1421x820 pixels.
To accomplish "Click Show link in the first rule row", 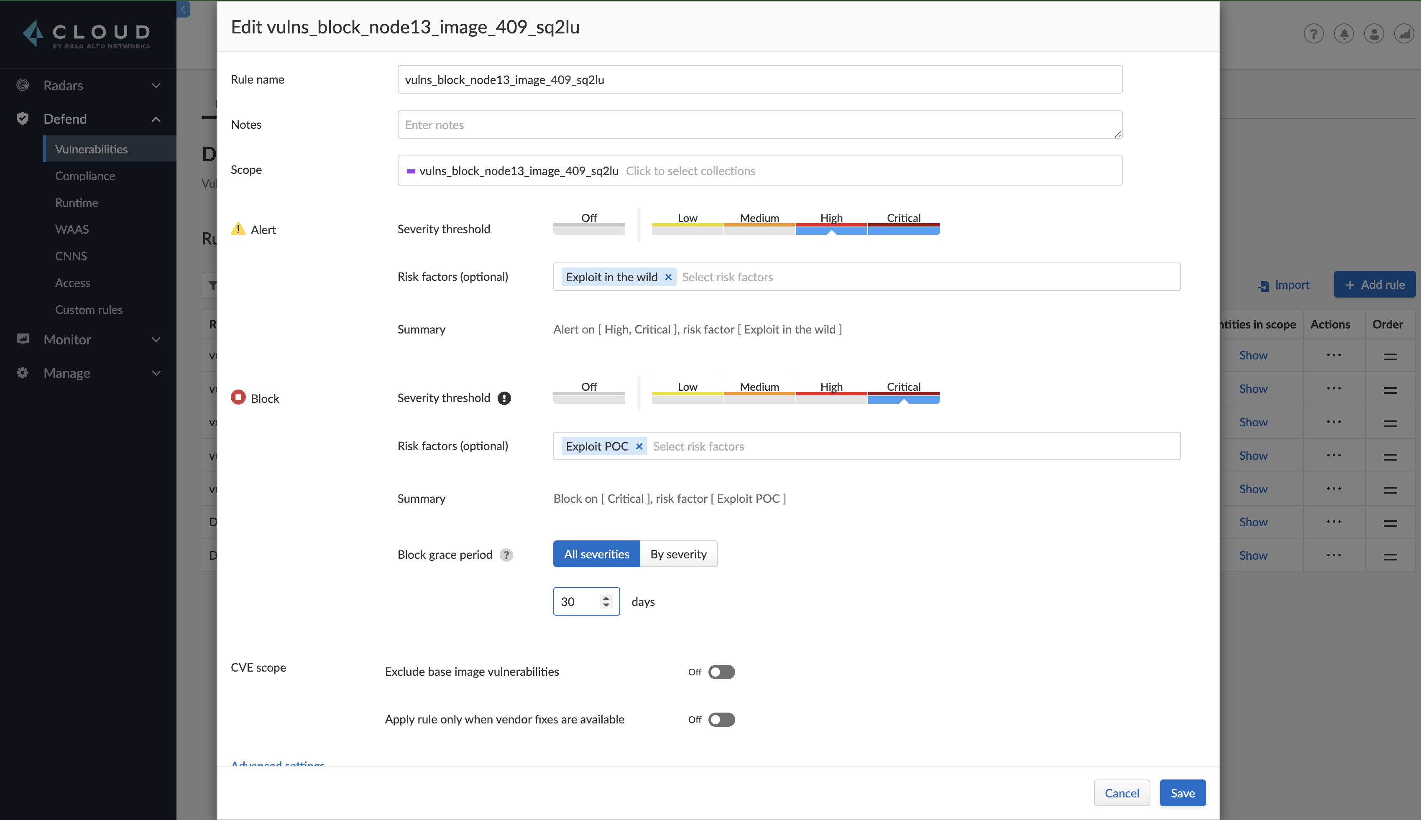I will (x=1253, y=355).
